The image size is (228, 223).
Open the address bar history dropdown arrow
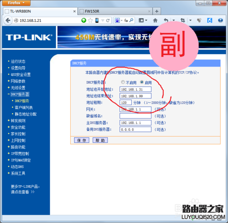pyautogui.click(x=103, y=21)
